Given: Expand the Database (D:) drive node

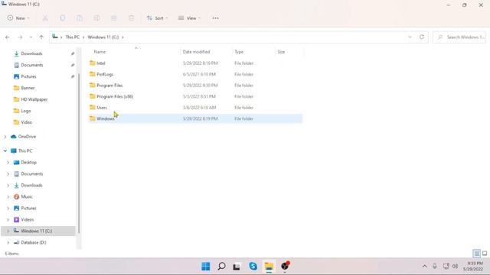Looking at the screenshot, I should 8,243.
